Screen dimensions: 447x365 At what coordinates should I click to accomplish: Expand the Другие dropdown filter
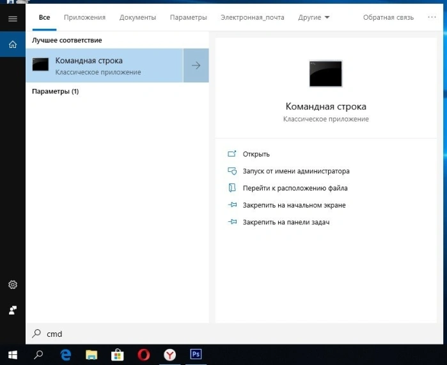(313, 17)
